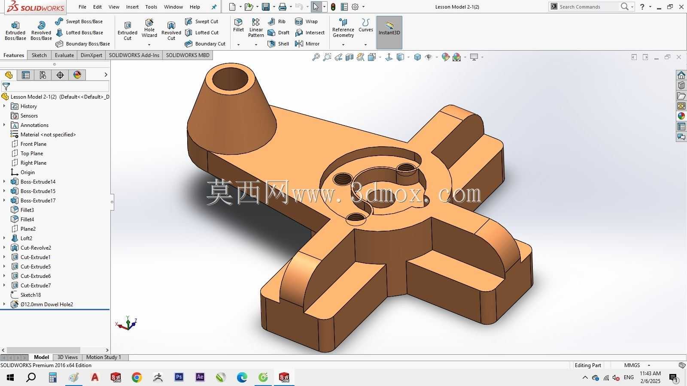Click the Zoom to Fit icon
Screen dimensions: 687x386
[316, 57]
